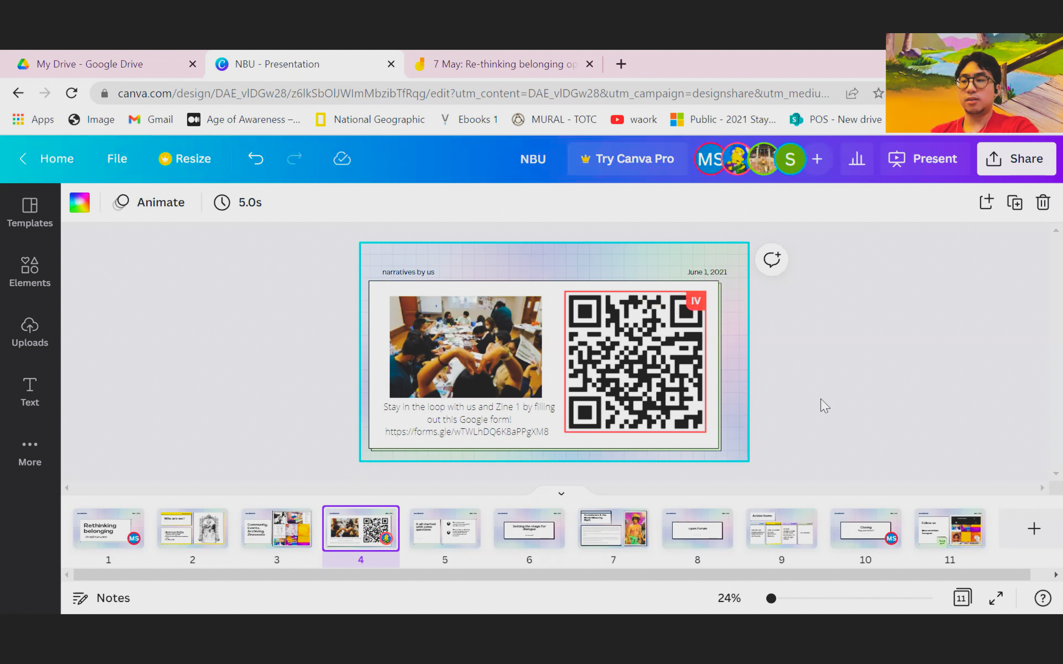
Task: Click the 'narratives by us' text
Action: click(408, 272)
